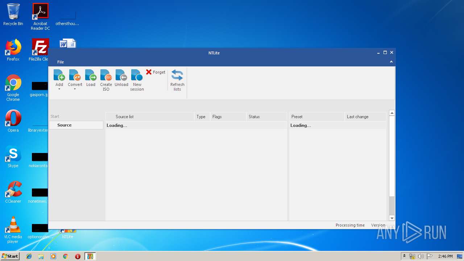Open Windows Media Player from taskbar
Viewport: 464px width, 261px height.
point(53,256)
